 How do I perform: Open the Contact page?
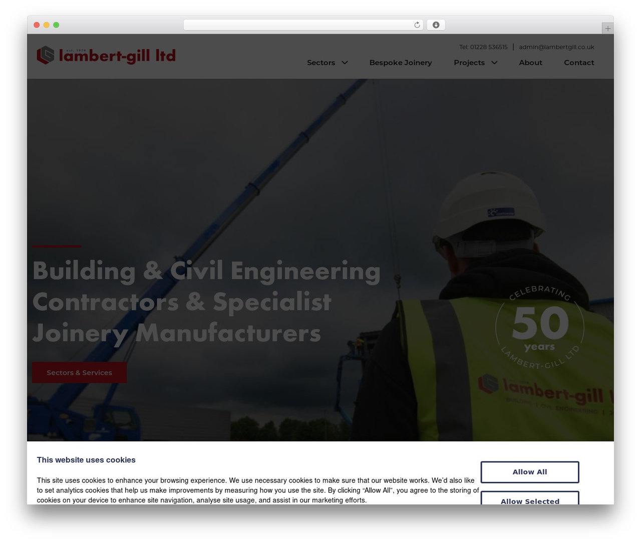pos(579,63)
